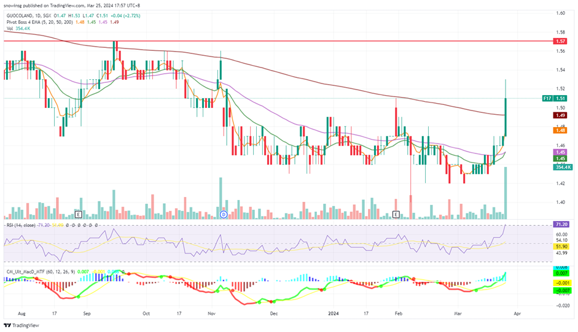This screenshot has height=332, width=578.
Task: Click the 1.42 price axis label
Action: pos(560,183)
